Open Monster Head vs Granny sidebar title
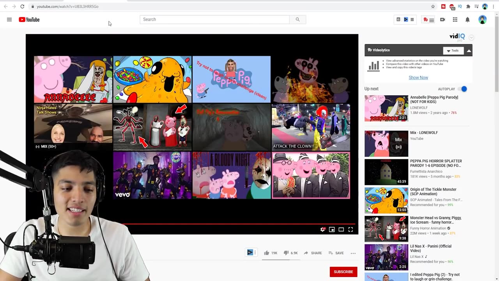Image resolution: width=499 pixels, height=281 pixels. [x=436, y=220]
